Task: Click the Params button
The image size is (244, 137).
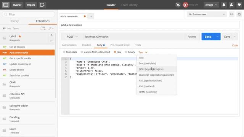Action: pos(192,37)
